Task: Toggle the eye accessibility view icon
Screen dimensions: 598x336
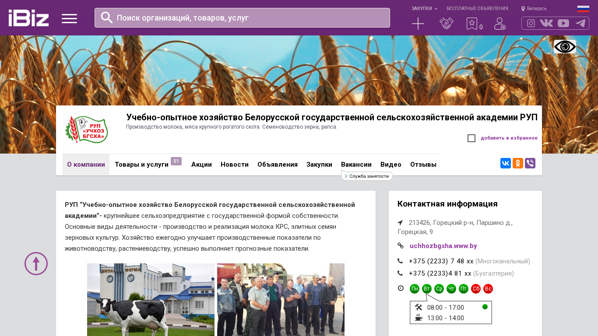Action: (565, 46)
